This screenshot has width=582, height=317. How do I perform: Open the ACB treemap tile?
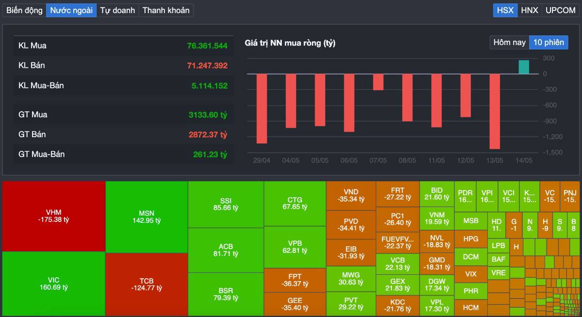(x=226, y=250)
